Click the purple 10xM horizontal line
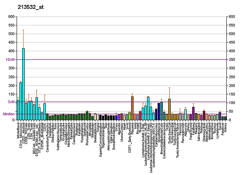 point(122,60)
